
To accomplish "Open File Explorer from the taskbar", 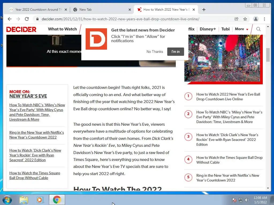I will tap(24, 200).
